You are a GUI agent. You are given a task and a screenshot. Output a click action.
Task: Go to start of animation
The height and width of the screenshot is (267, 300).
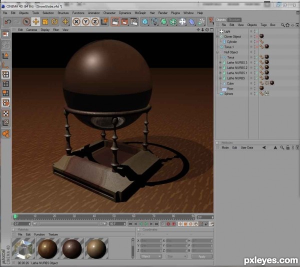[x=130, y=224]
